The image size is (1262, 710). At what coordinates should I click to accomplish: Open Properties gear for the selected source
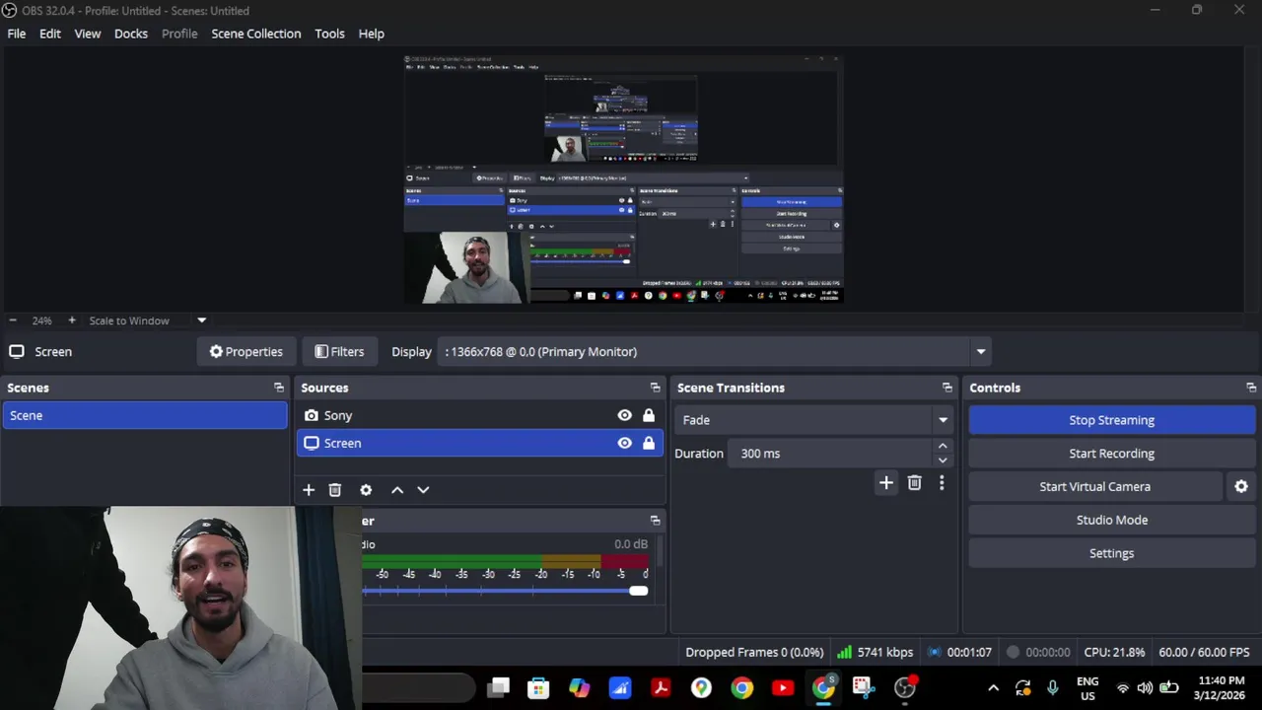coord(245,351)
